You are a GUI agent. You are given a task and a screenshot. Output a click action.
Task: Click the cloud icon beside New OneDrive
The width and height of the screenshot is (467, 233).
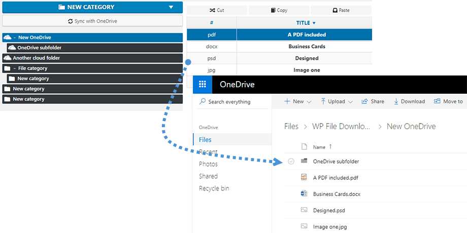[x=8, y=37]
